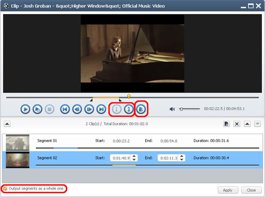265x197 pixels.
Task: Click the left trim triangle on the timeline
Action: click(91, 100)
